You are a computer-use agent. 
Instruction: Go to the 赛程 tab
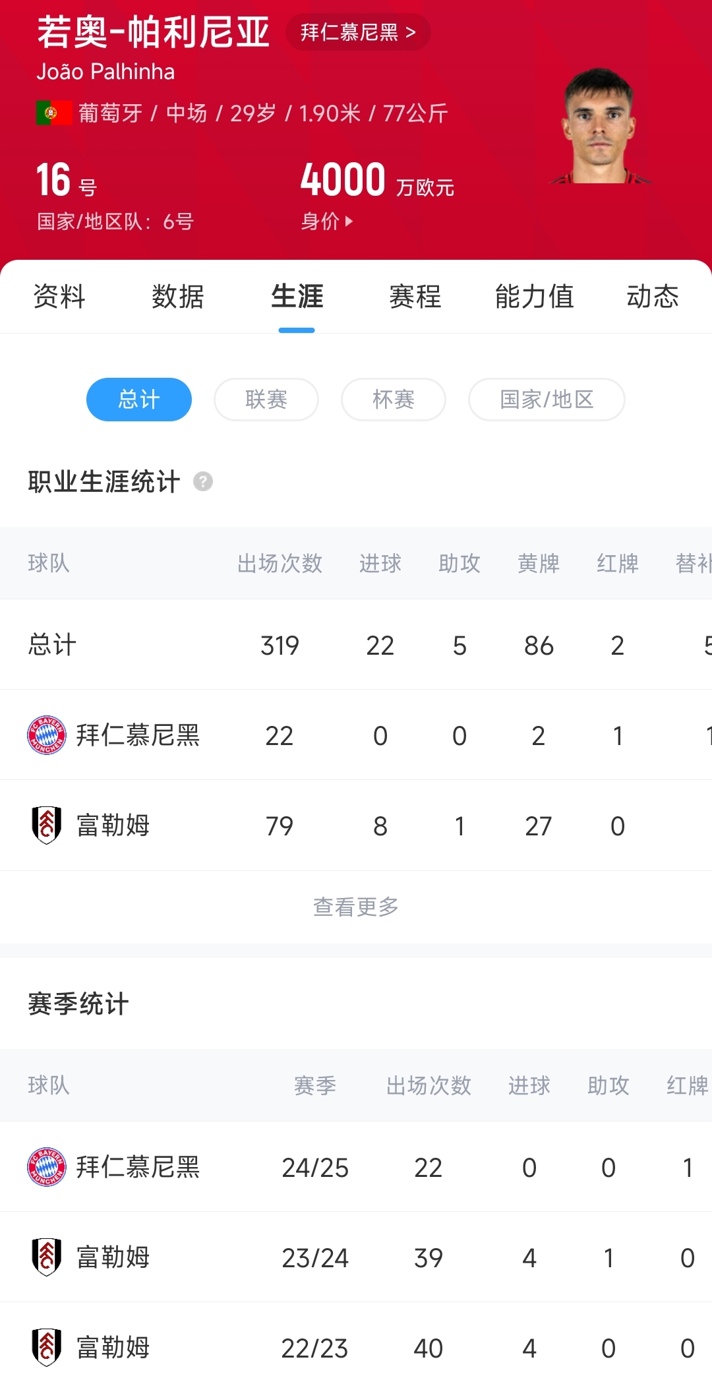415,297
